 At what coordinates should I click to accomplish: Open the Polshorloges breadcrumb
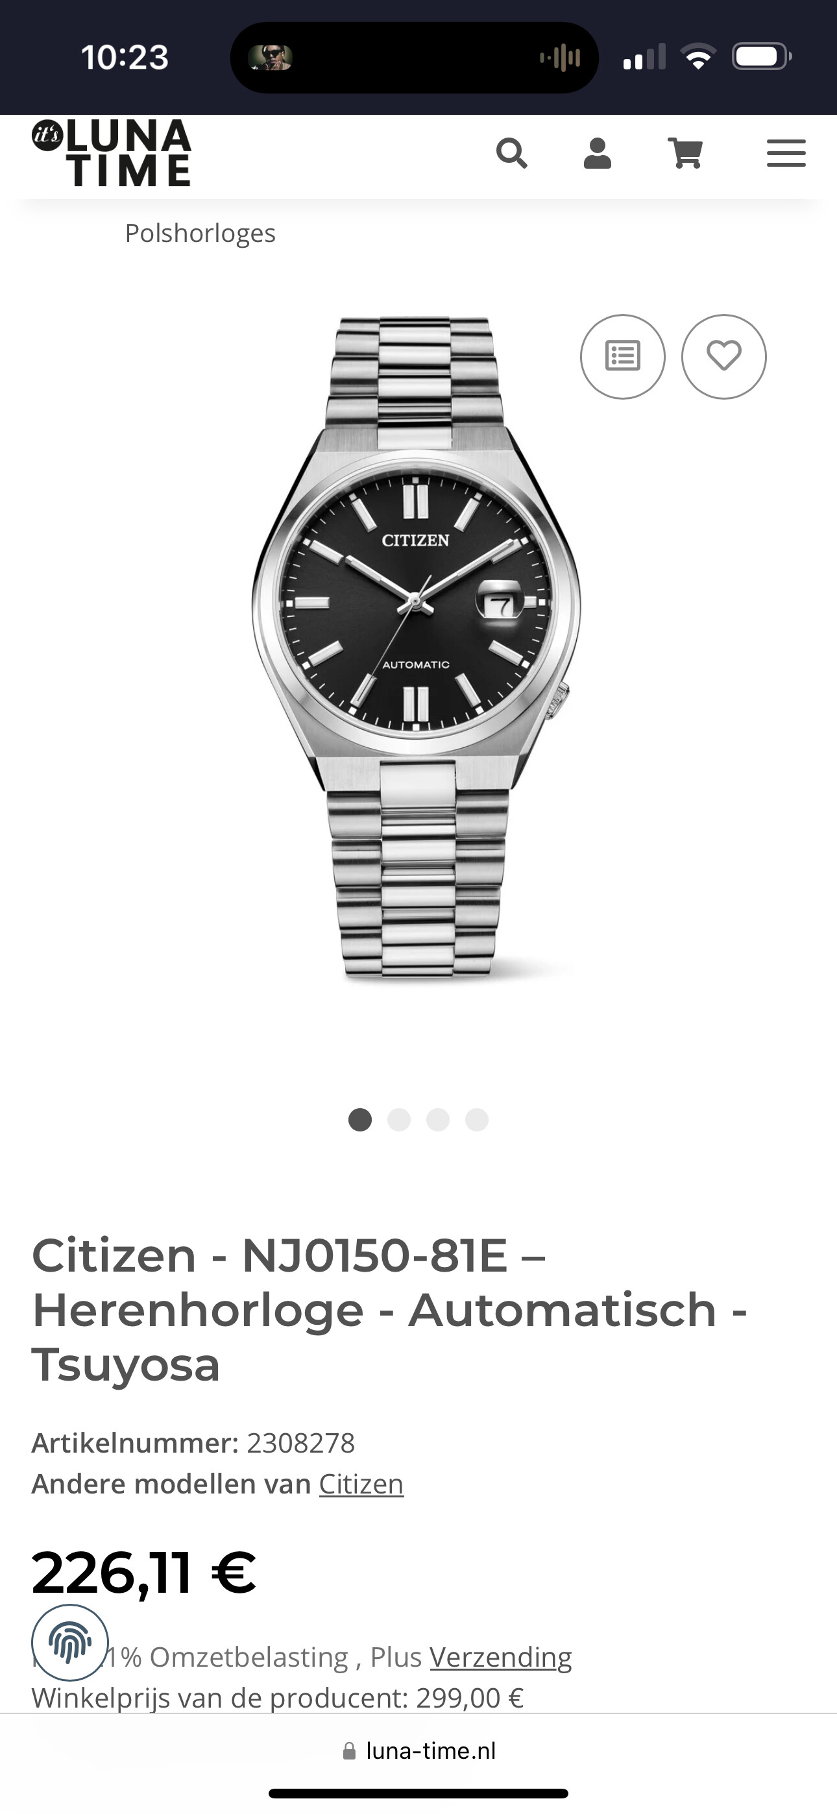coord(200,233)
